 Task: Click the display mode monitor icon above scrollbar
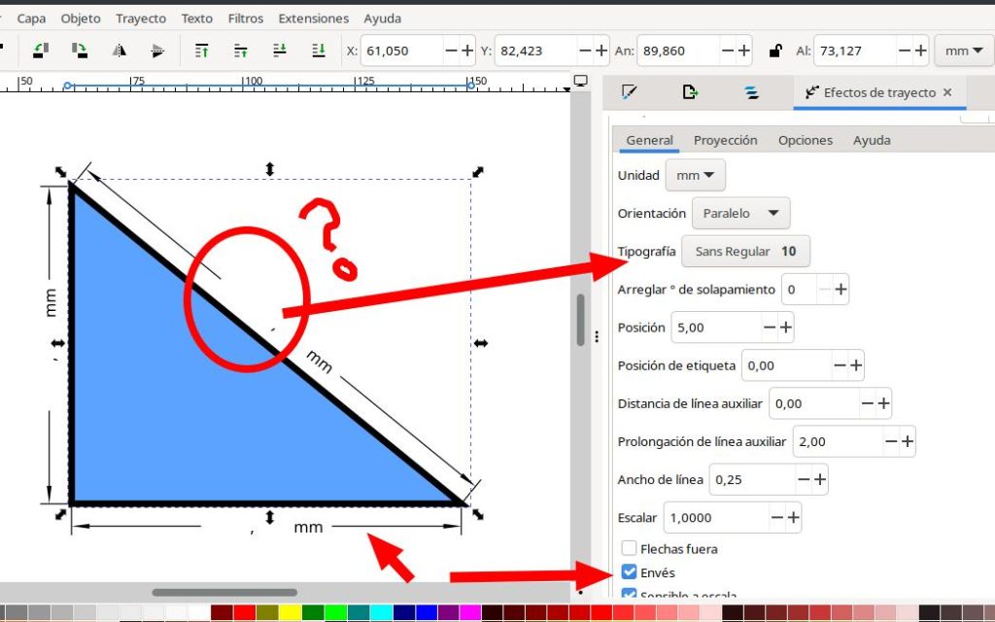pyautogui.click(x=580, y=81)
